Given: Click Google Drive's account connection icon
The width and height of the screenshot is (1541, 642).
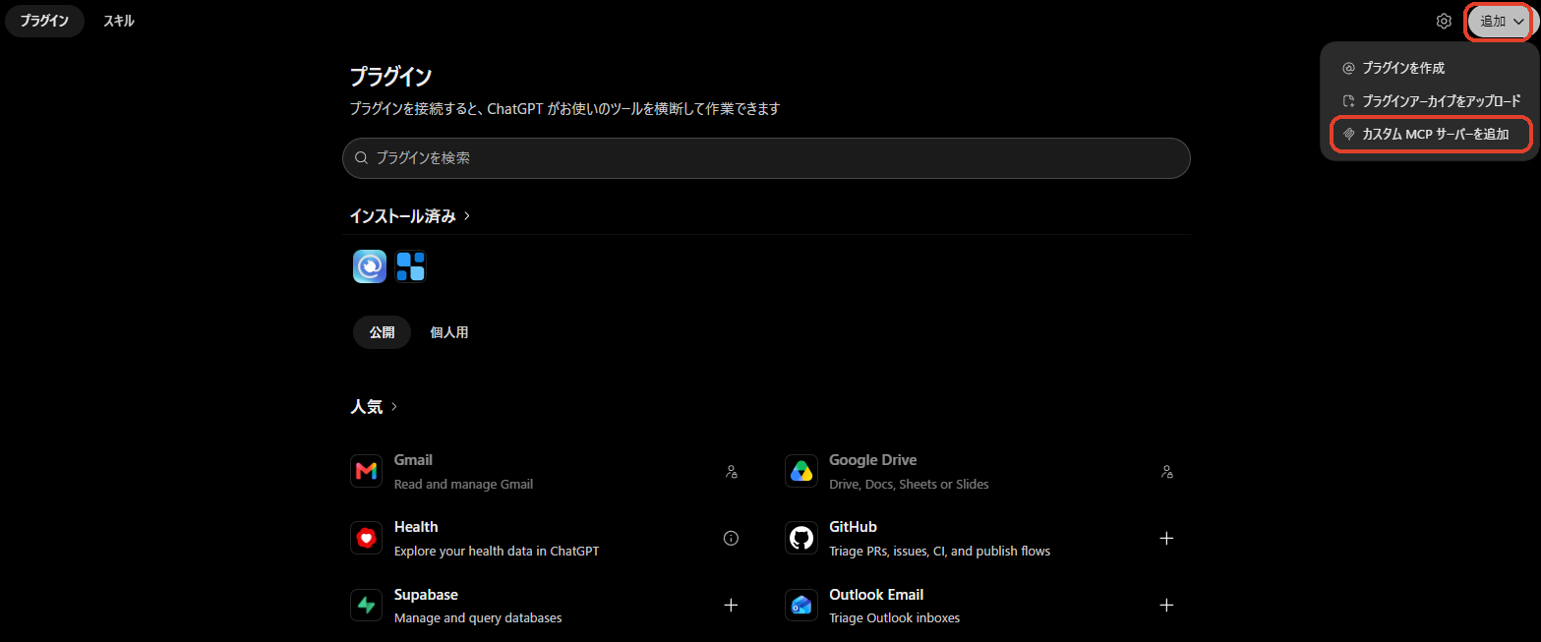Looking at the screenshot, I should tap(1166, 472).
